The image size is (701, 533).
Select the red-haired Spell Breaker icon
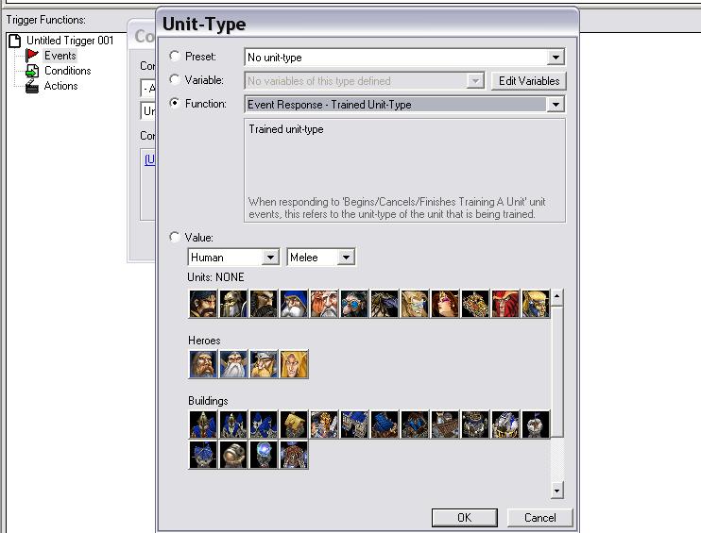click(x=505, y=304)
